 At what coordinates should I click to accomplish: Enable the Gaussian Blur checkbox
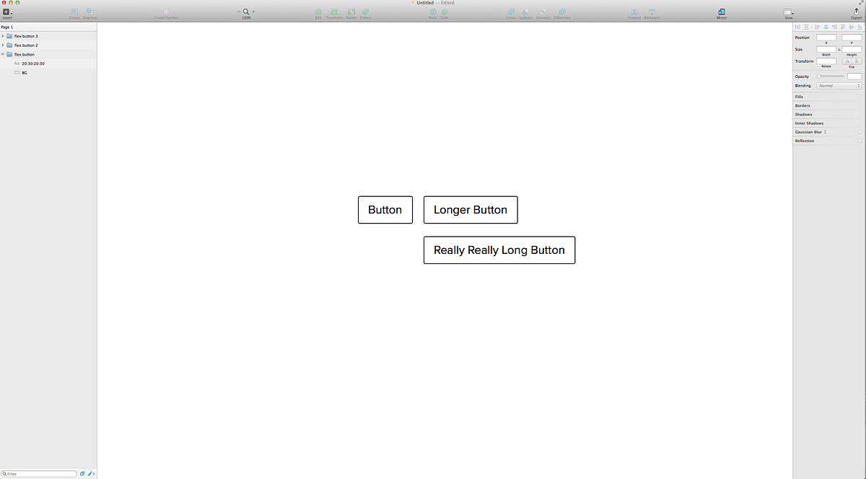(859, 132)
